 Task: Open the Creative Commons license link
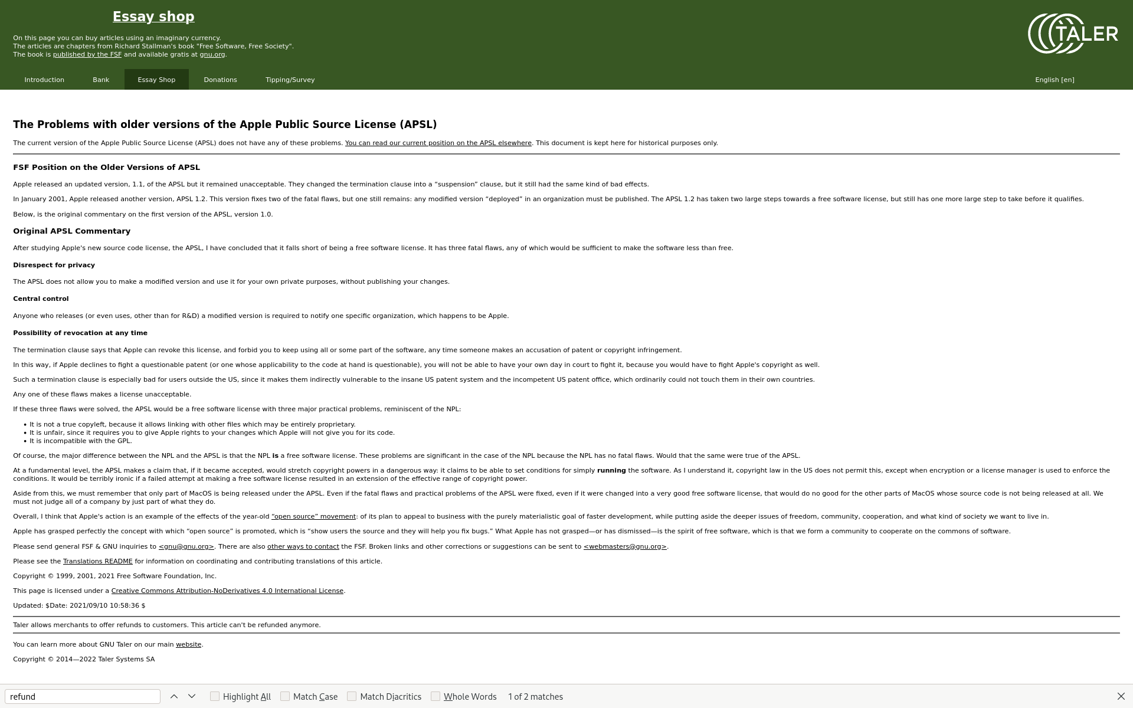pos(227,591)
